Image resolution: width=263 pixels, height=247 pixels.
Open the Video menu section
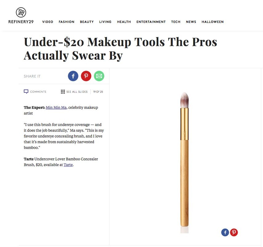pyautogui.click(x=48, y=22)
